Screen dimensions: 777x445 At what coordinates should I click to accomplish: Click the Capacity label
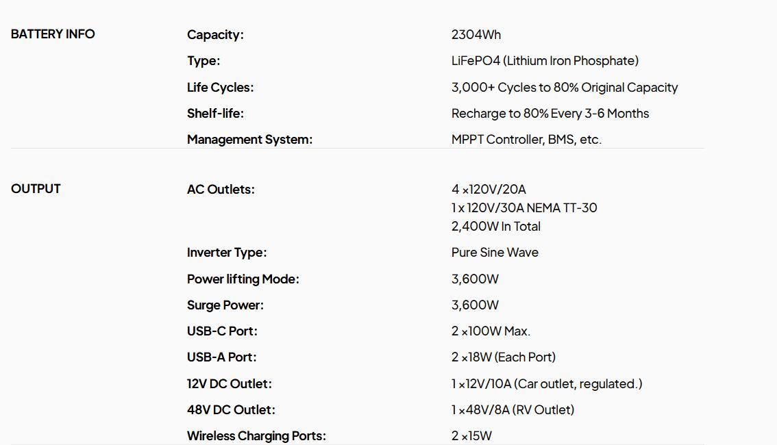tap(215, 35)
